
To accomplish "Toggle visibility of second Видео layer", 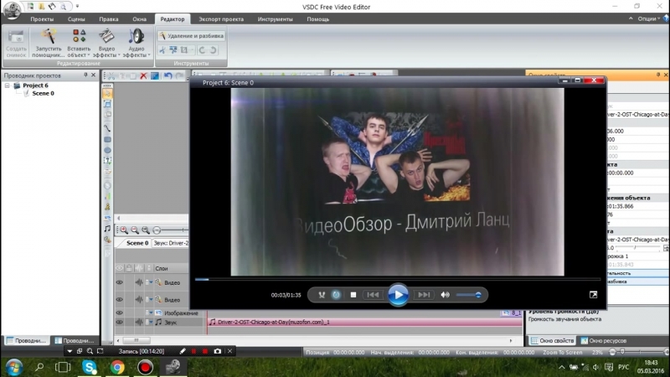I will click(119, 299).
